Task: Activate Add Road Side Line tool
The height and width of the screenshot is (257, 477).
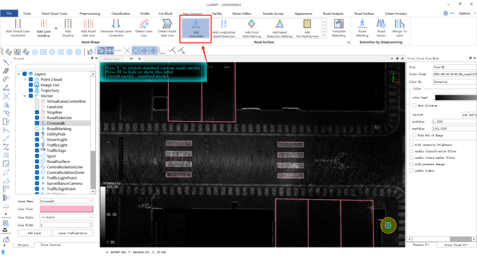Action: tap(88, 28)
